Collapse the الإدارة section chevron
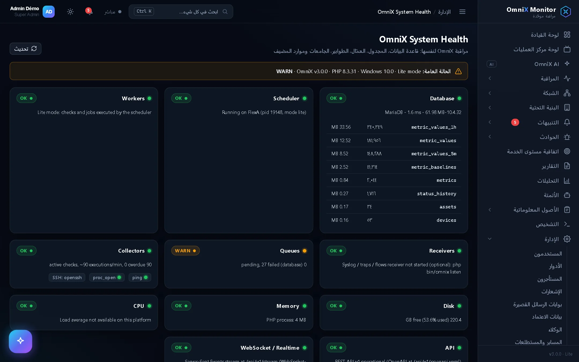 pyautogui.click(x=490, y=239)
